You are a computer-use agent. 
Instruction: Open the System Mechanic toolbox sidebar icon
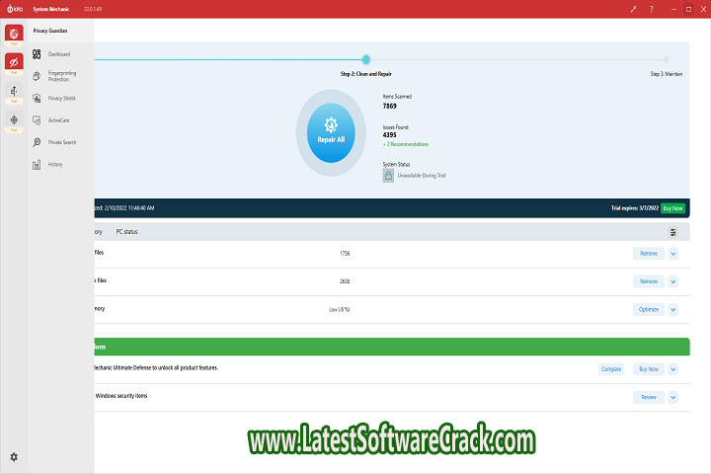point(14,34)
